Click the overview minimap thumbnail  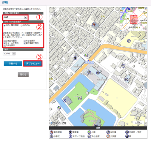point(133,19)
